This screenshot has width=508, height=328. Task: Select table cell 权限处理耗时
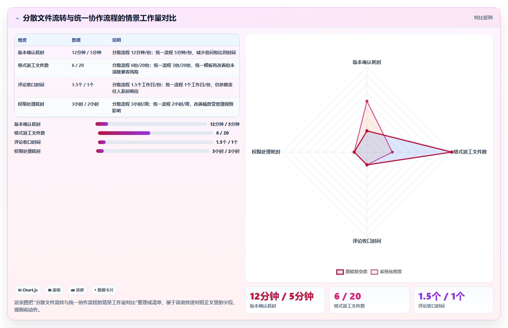(31, 104)
